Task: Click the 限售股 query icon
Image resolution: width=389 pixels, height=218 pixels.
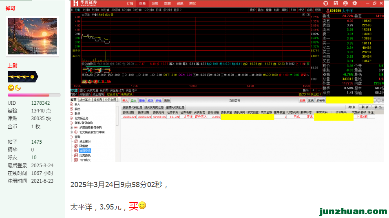Action: click(76, 146)
